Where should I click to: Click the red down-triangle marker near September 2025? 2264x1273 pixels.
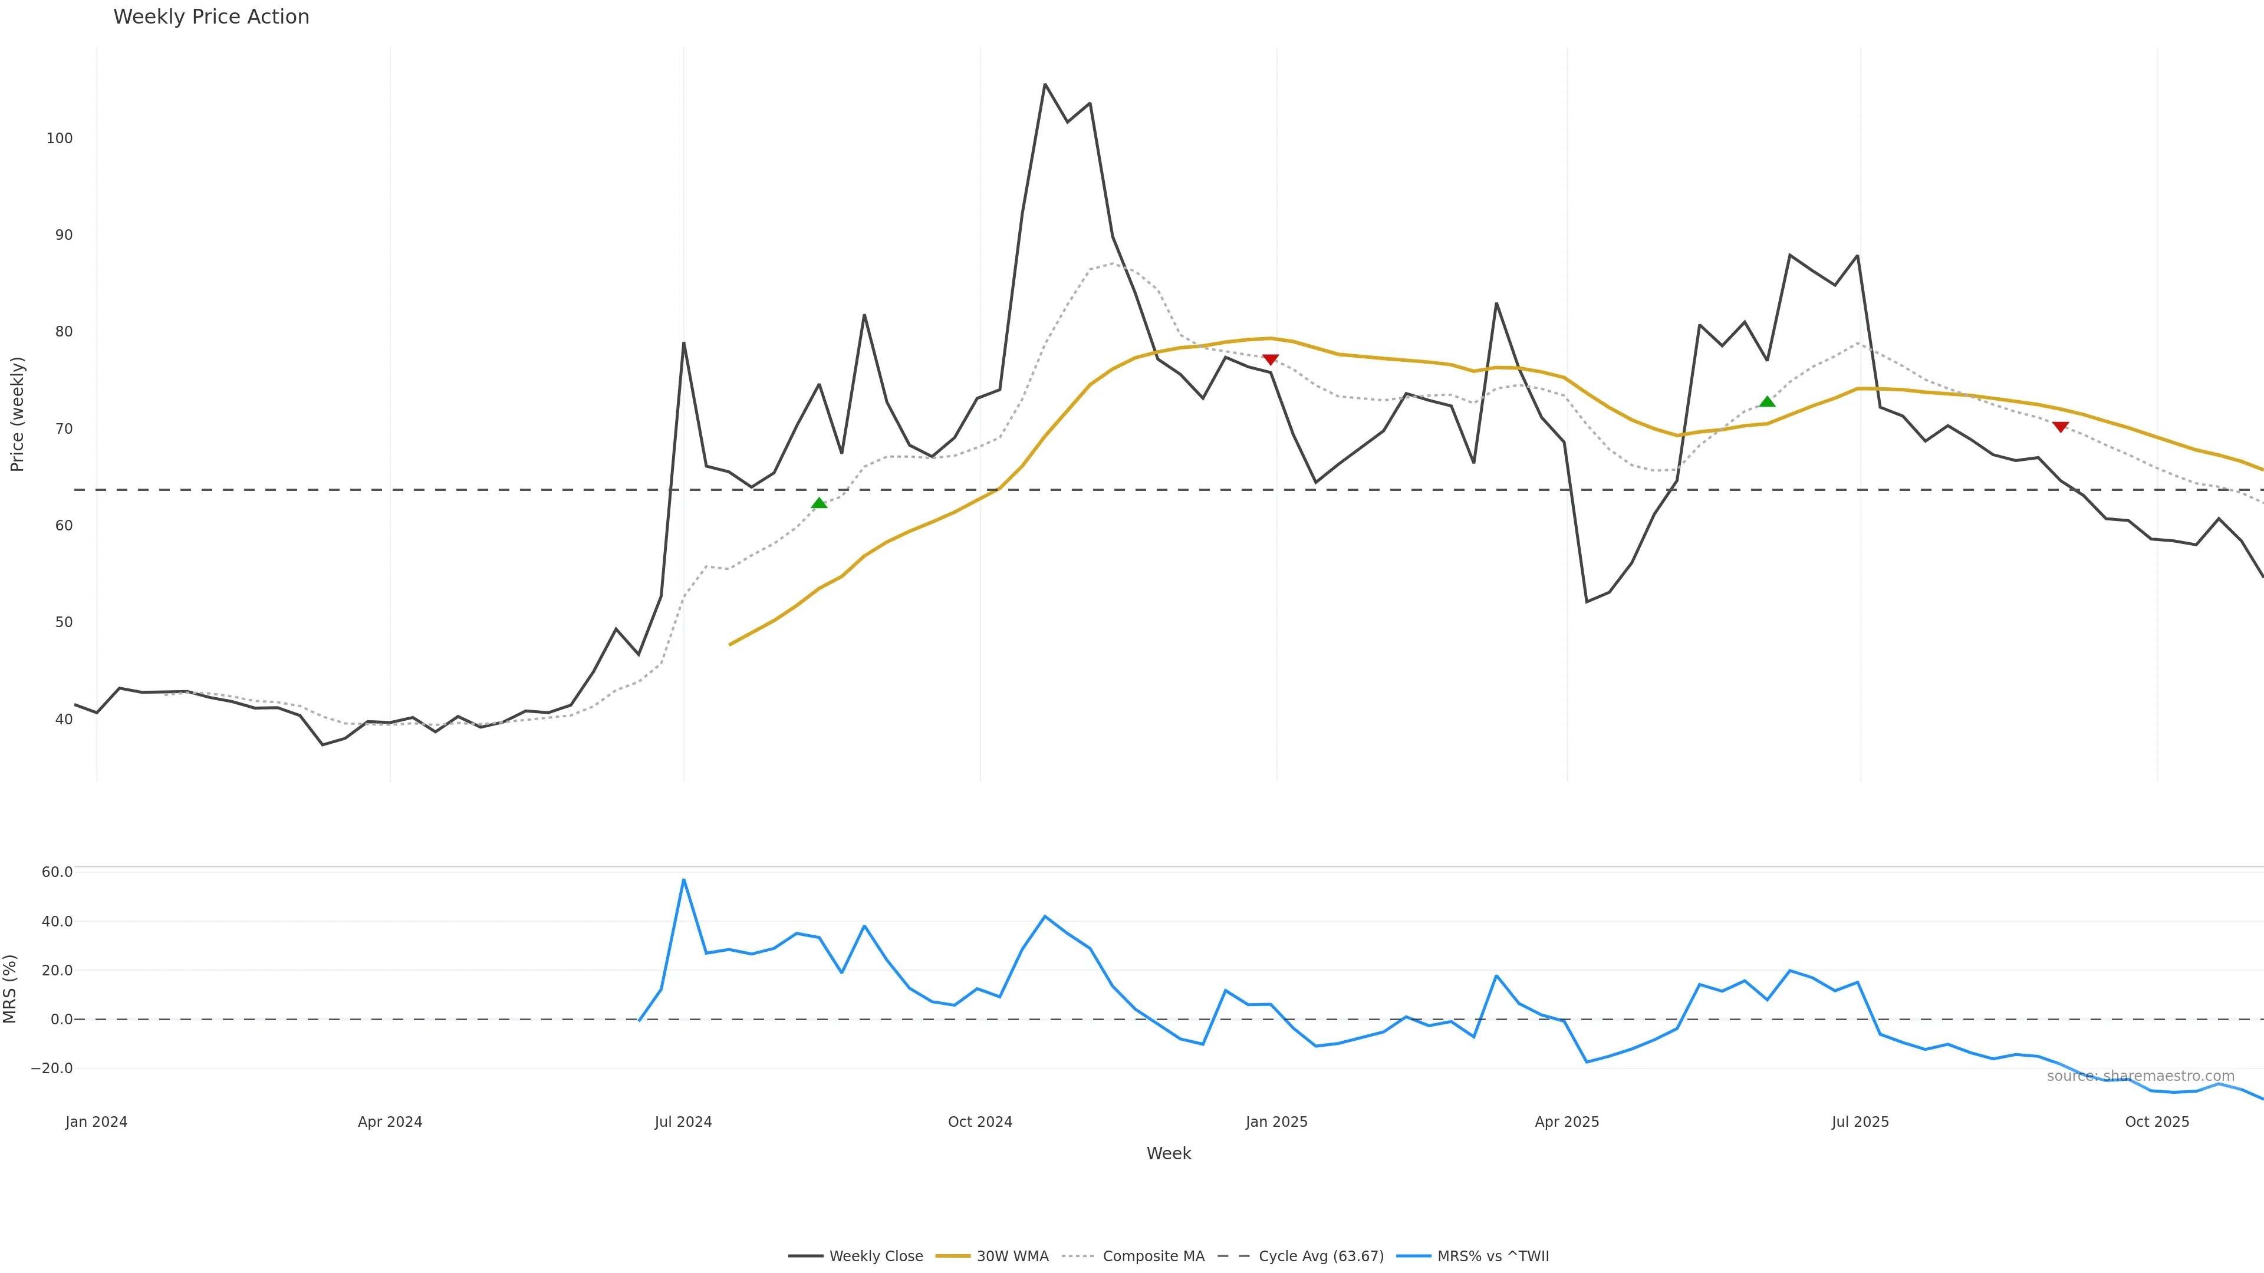click(2060, 427)
